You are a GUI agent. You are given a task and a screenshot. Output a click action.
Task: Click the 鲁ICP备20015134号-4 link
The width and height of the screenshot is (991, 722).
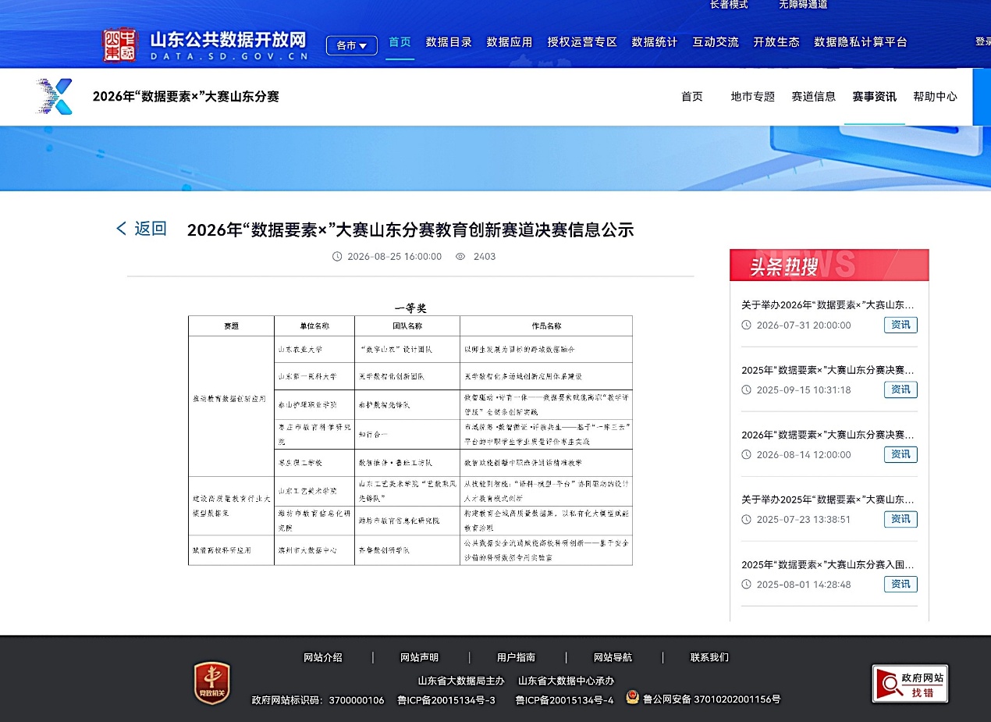tap(565, 700)
